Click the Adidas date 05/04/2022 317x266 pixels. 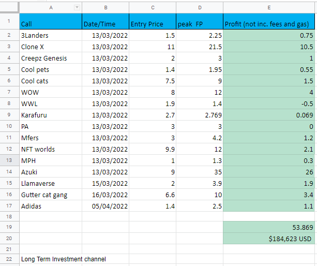[105, 206]
